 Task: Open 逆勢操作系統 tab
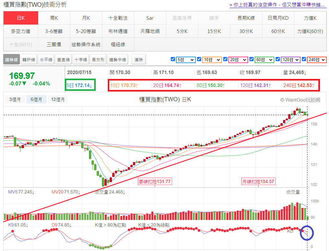click(x=86, y=45)
